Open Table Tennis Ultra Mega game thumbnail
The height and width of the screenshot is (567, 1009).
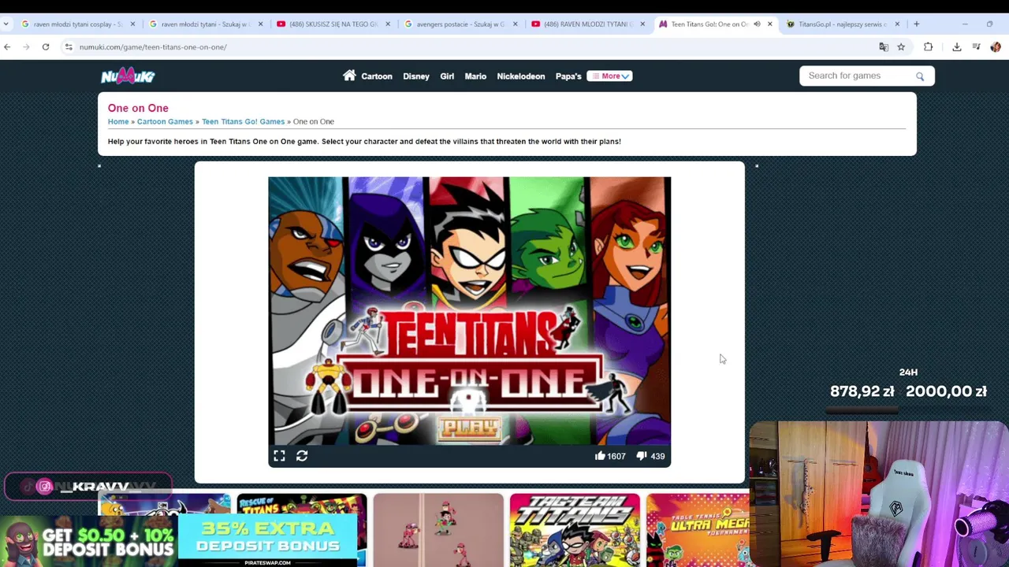(698, 530)
